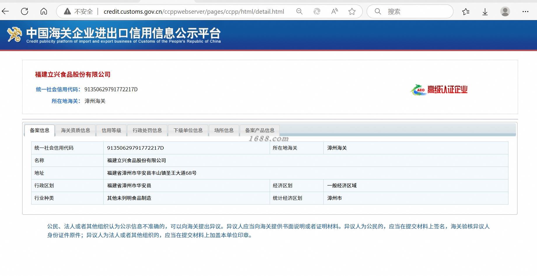The height and width of the screenshot is (276, 537).
Task: Click 漳州海关 in the header section
Action: point(95,101)
